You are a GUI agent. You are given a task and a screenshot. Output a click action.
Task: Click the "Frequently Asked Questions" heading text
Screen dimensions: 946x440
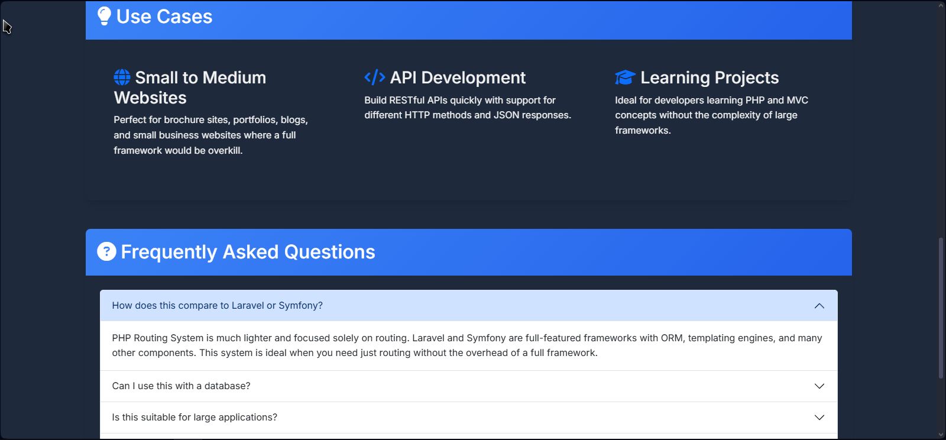[248, 252]
